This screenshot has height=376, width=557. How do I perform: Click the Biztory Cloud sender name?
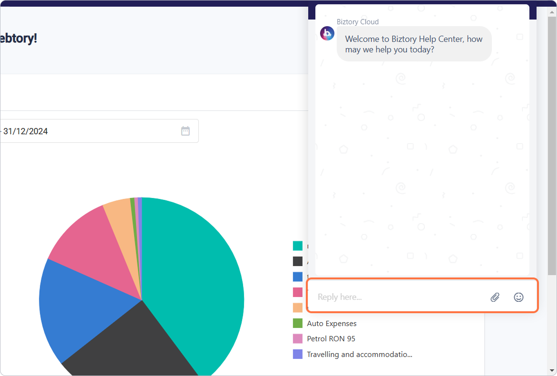[358, 22]
